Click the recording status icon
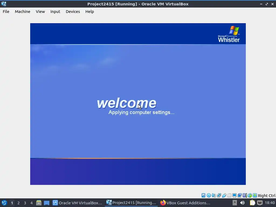Image resolution: width=276 pixels, height=207 pixels. click(x=239, y=195)
